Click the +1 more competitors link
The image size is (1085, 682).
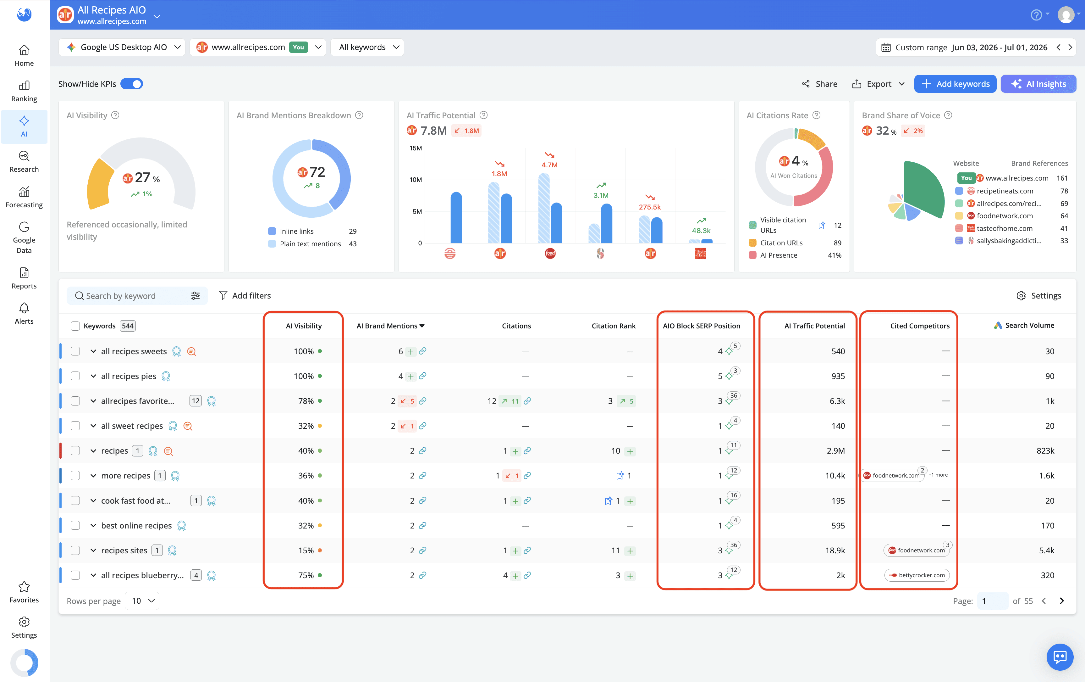point(938,475)
